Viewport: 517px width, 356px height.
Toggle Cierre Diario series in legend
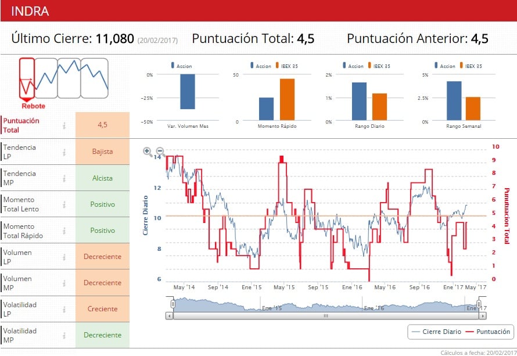(x=437, y=332)
